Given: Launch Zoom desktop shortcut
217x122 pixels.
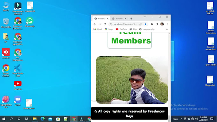Looking at the screenshot, I should pos(18,101).
